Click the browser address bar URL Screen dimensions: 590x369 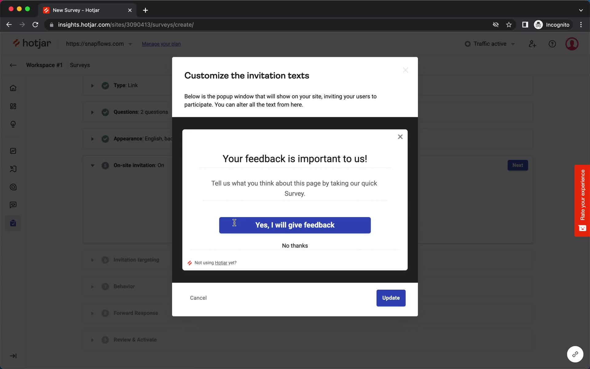(126, 25)
